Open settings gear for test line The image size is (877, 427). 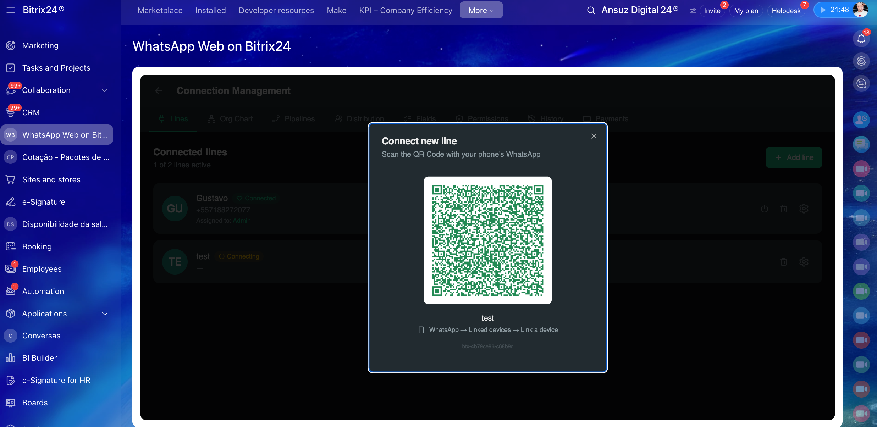coord(804,262)
